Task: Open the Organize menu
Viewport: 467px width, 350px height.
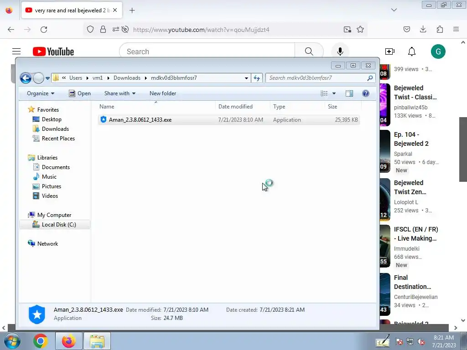Action: pos(41,93)
